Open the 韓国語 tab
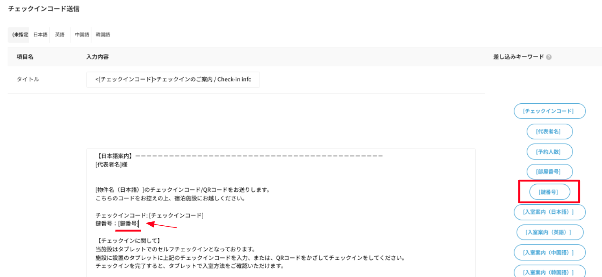 point(103,35)
